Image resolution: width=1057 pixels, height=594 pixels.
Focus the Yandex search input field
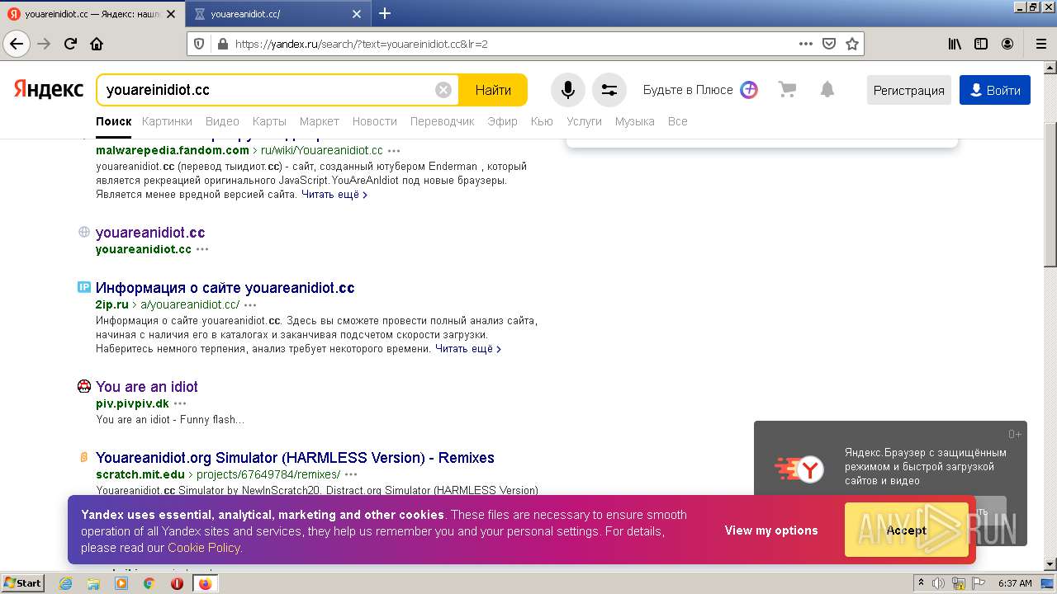click(x=268, y=90)
